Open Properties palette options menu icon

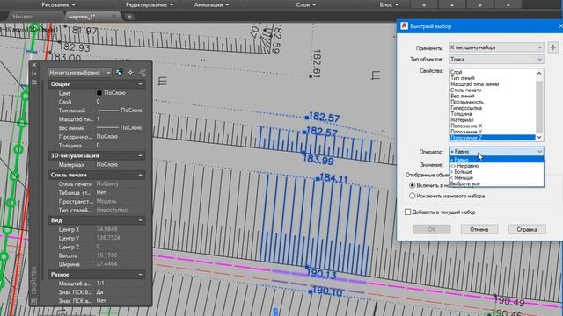[x=33, y=83]
